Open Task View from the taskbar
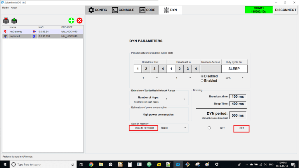 pos(81,164)
